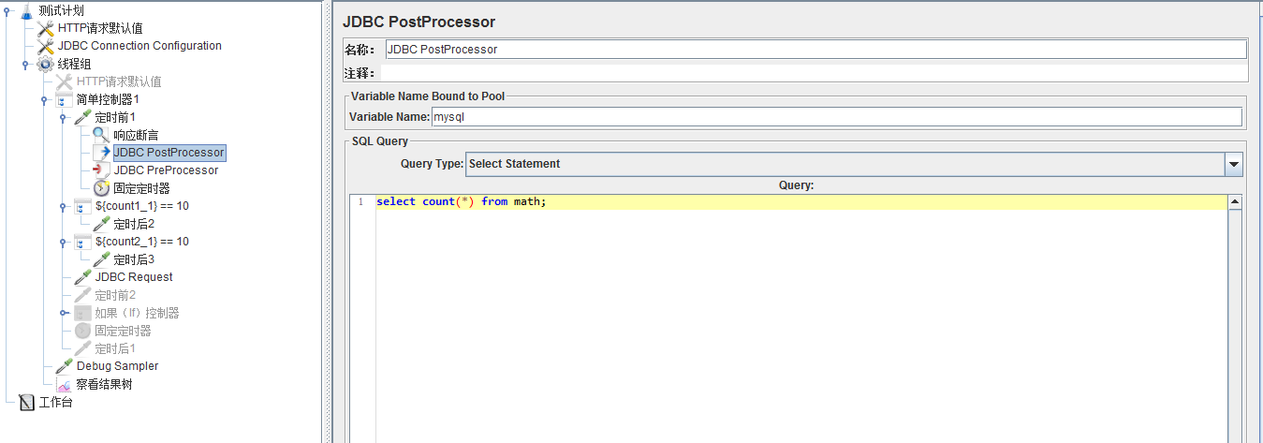Click the Variable Name field containing mysql
The image size is (1263, 443).
[x=835, y=117]
